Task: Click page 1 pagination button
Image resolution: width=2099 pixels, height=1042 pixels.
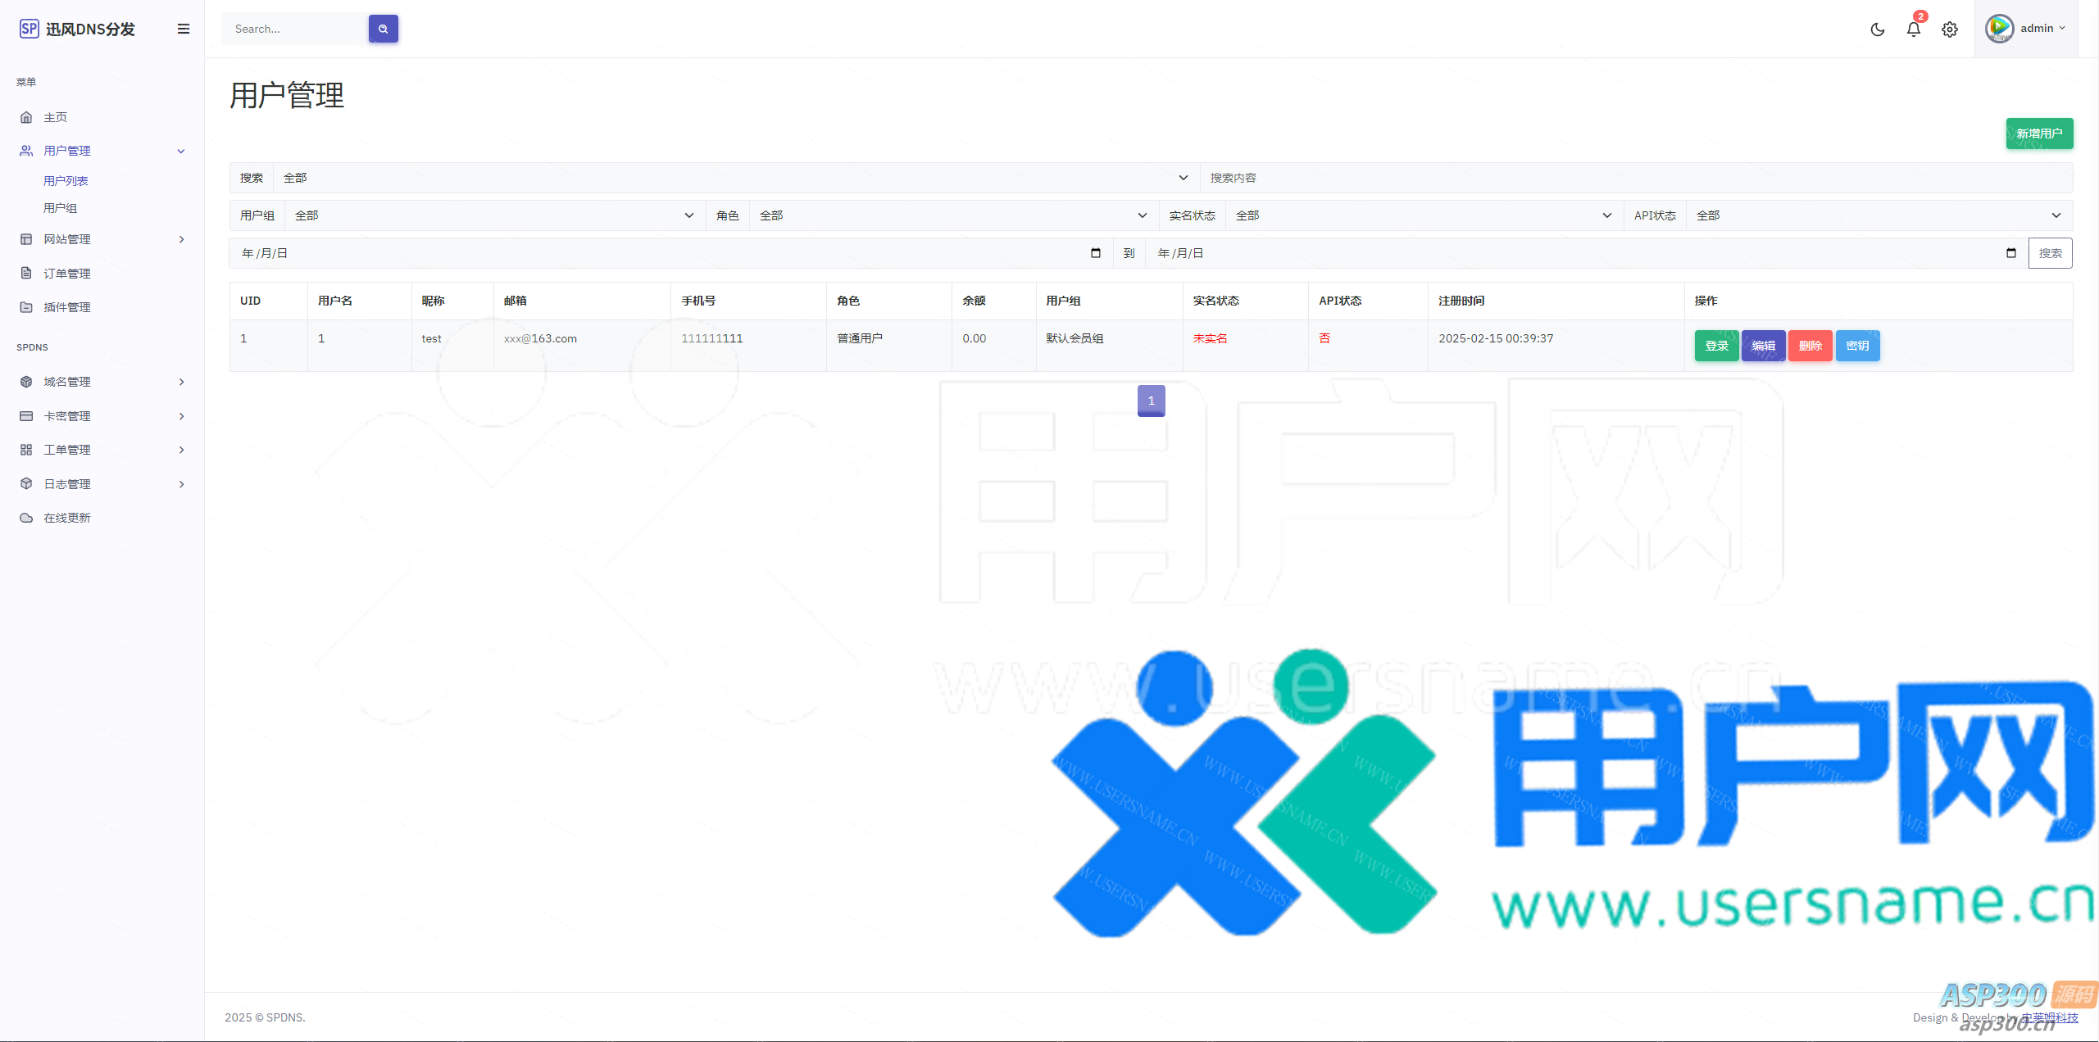Action: pos(1151,401)
